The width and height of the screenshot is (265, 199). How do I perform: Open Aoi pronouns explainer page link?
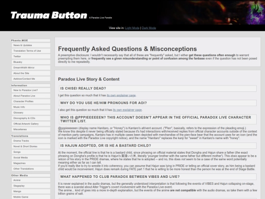coord(127,110)
